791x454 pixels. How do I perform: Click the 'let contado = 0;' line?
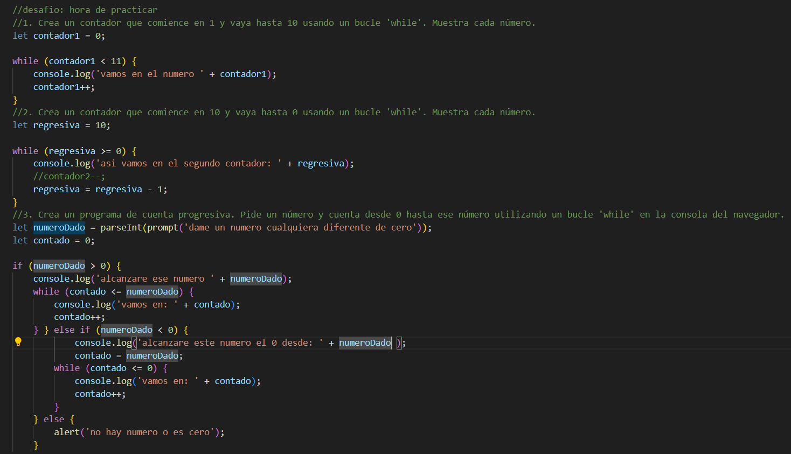pyautogui.click(x=54, y=240)
